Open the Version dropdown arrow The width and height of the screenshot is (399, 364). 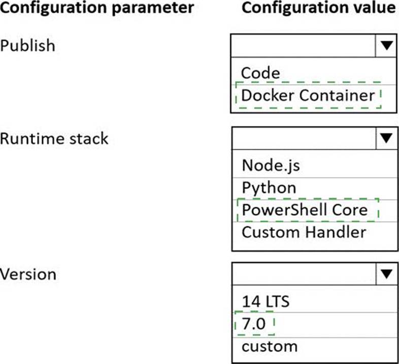pos(386,274)
